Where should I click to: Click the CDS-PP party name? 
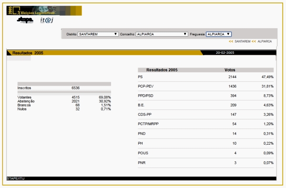click(144, 114)
